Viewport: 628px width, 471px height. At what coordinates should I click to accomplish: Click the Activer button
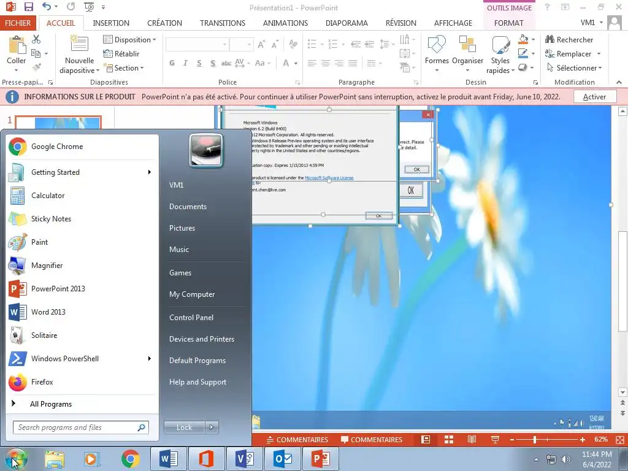594,96
